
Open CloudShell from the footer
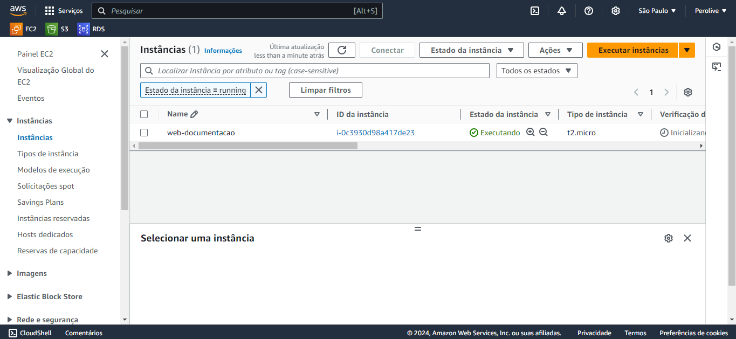click(x=31, y=333)
